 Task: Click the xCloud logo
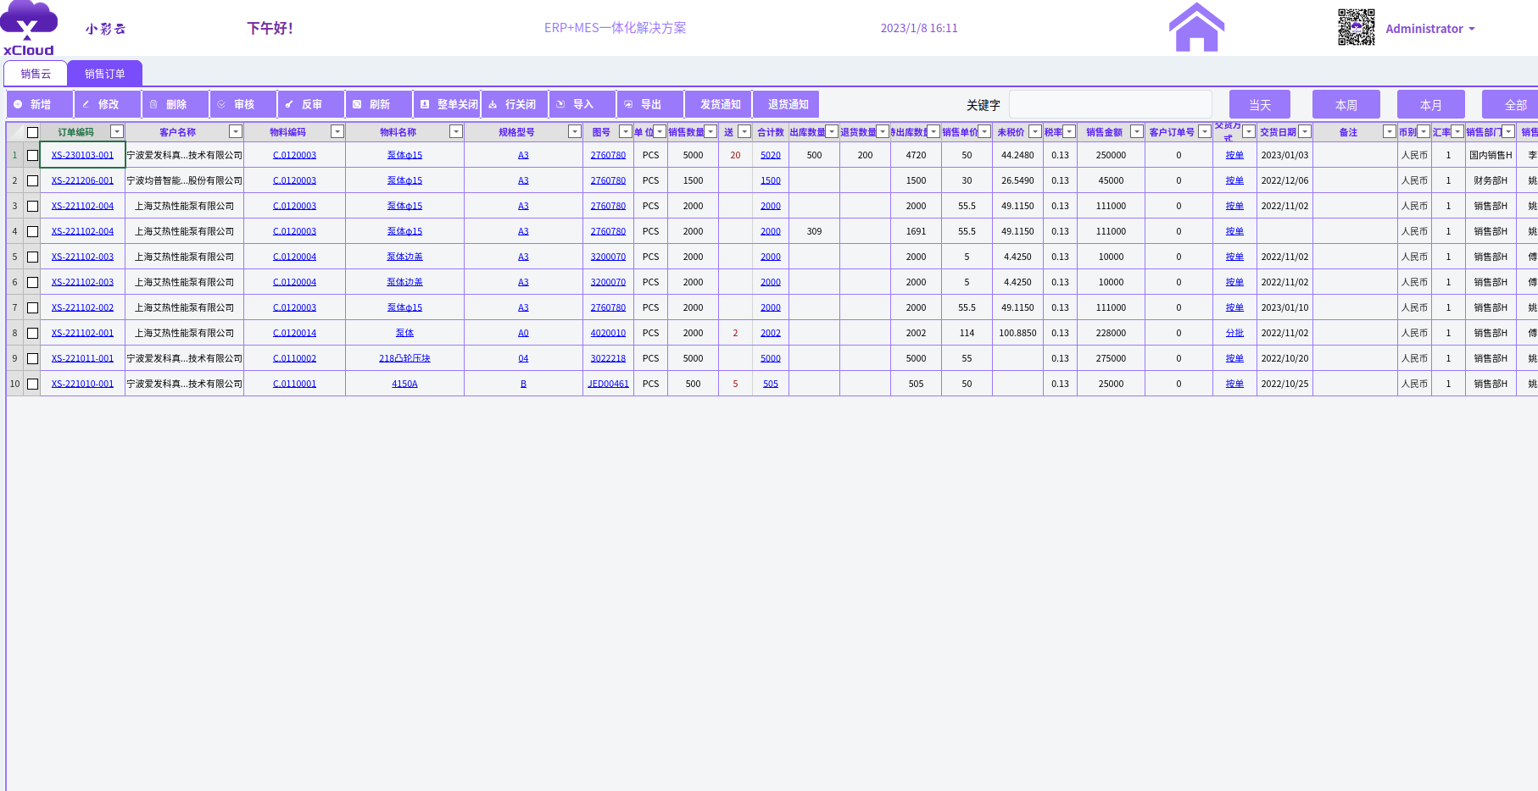point(29,28)
